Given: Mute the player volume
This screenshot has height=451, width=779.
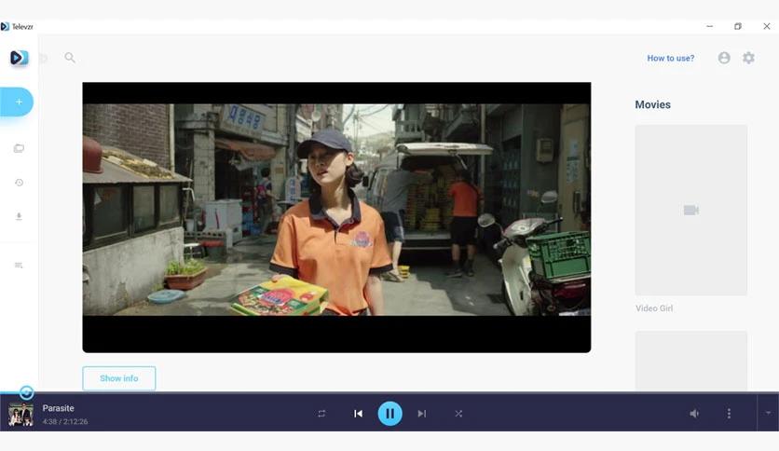Looking at the screenshot, I should point(694,413).
